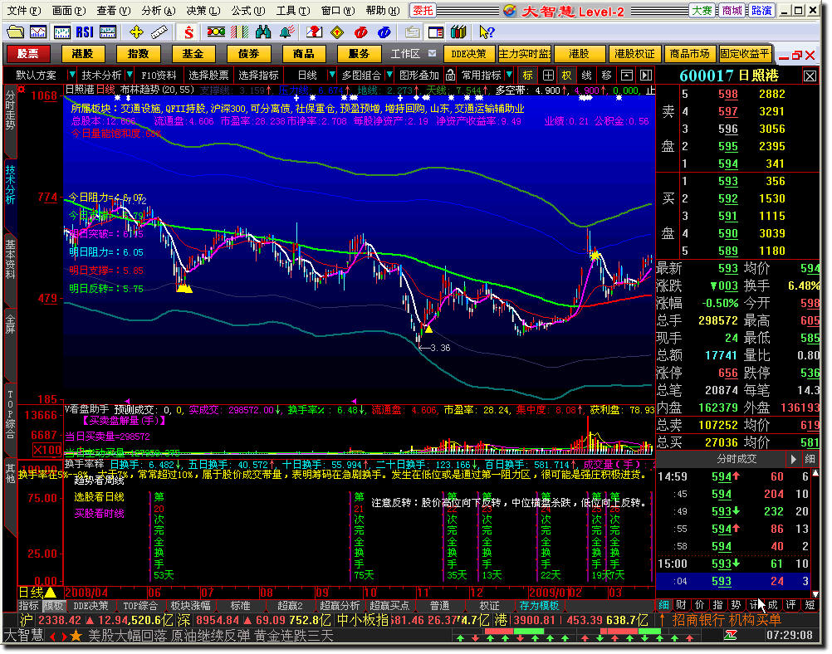Click the 存为模板 save template tab
Image resolution: width=832 pixels, height=654 pixels.
click(539, 605)
